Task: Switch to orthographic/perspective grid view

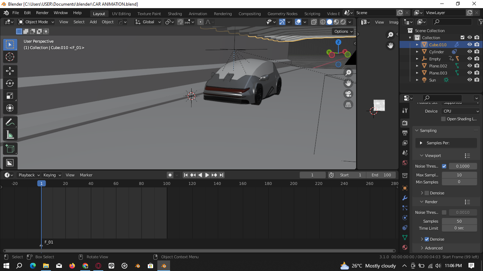Action: 348,104
